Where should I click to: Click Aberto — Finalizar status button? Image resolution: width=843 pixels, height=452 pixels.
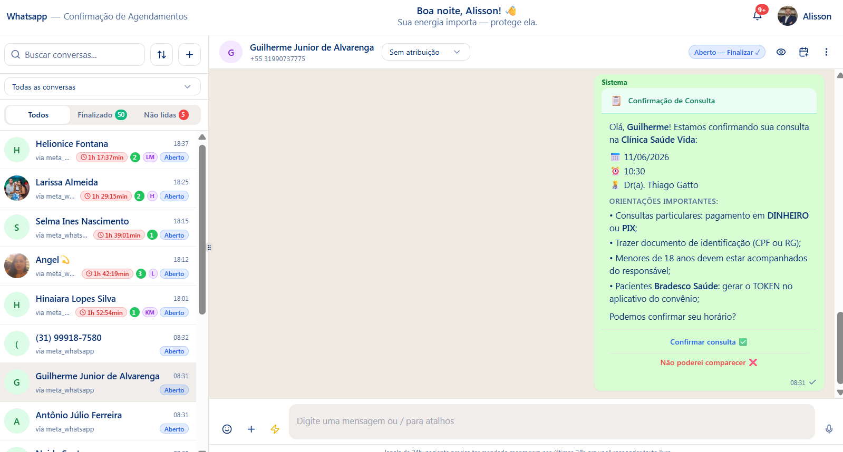point(727,52)
